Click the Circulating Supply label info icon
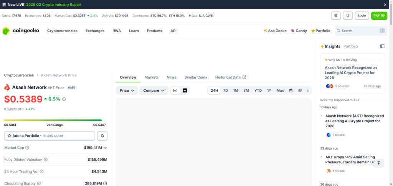The image size is (393, 186). coord(39,183)
